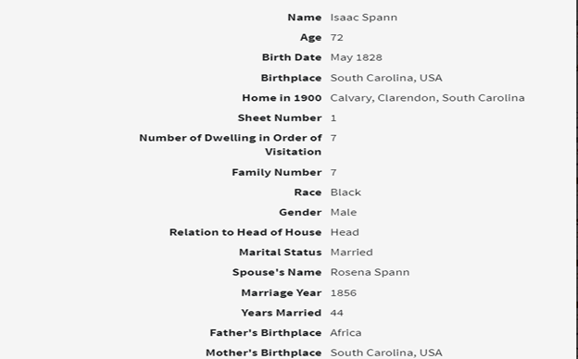Click the Birth Date value May 1828

(x=356, y=57)
